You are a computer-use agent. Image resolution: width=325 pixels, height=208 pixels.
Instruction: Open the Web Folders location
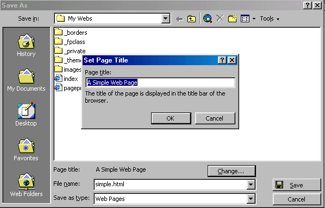pos(26,185)
